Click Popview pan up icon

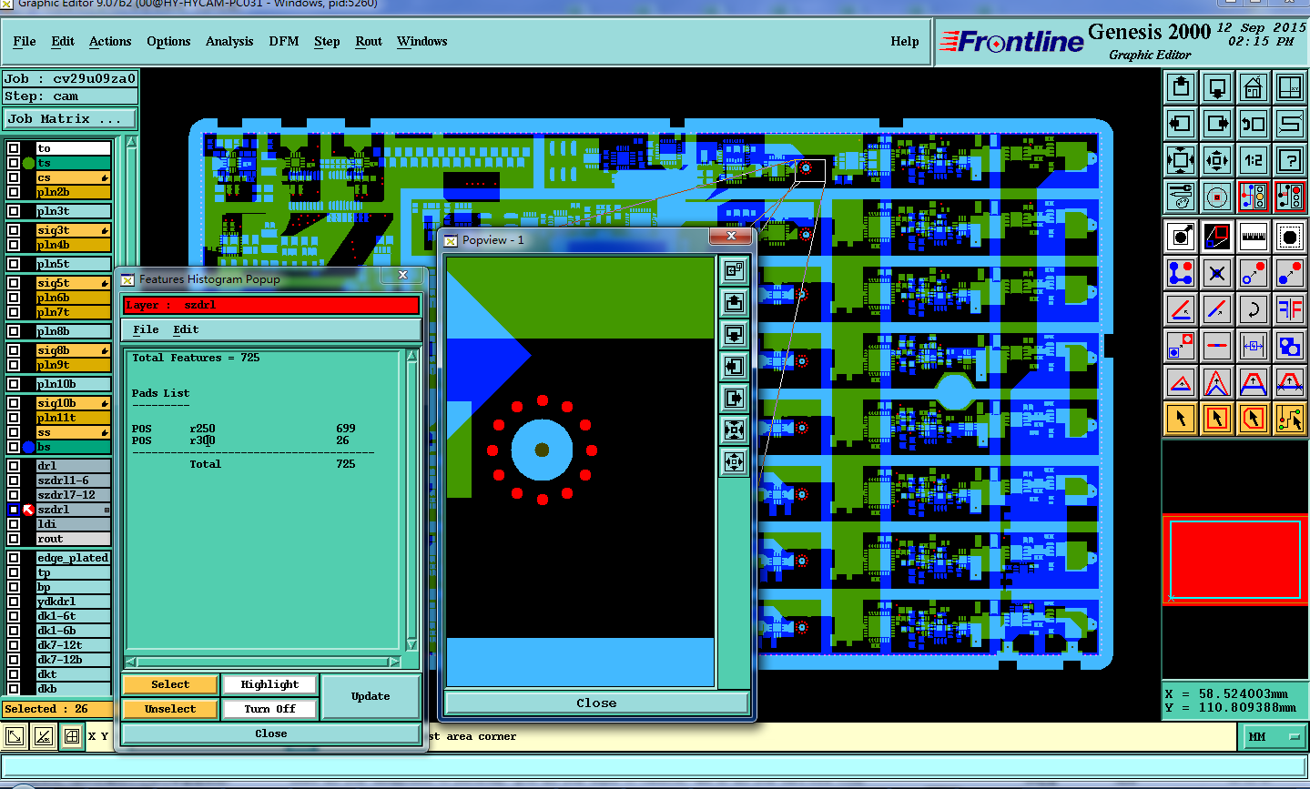pos(734,302)
